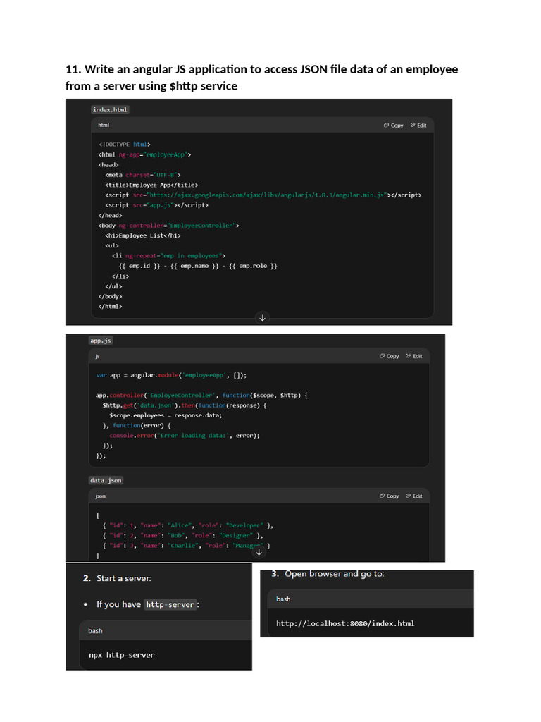Click the scroll-down arrow under the index.html code
541x722 pixels.
tap(263, 318)
